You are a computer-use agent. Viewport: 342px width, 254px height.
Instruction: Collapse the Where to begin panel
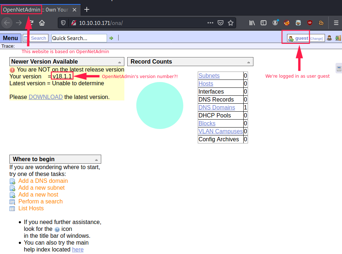click(97, 160)
